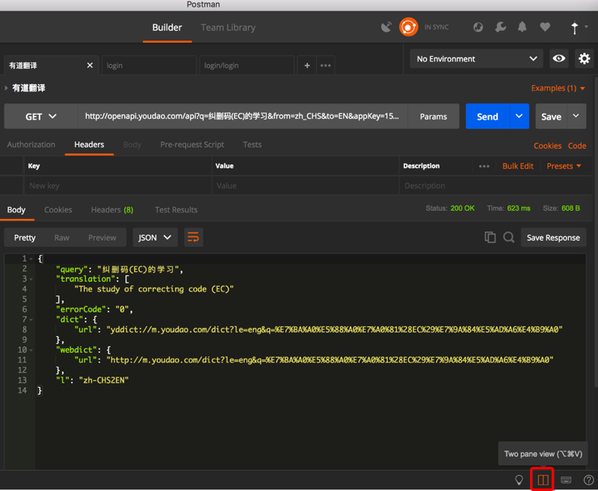This screenshot has height=491, width=598.
Task: Open manage environments gear icon
Action: pos(584,59)
